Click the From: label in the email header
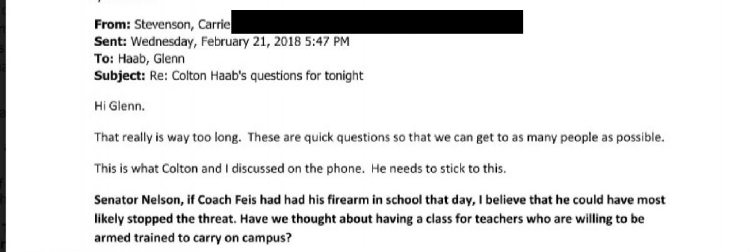The width and height of the screenshot is (750, 252). pos(110,26)
